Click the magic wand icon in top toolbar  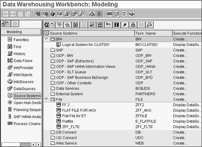[82, 14]
